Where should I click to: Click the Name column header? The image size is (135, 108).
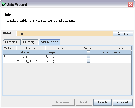pos(31,48)
